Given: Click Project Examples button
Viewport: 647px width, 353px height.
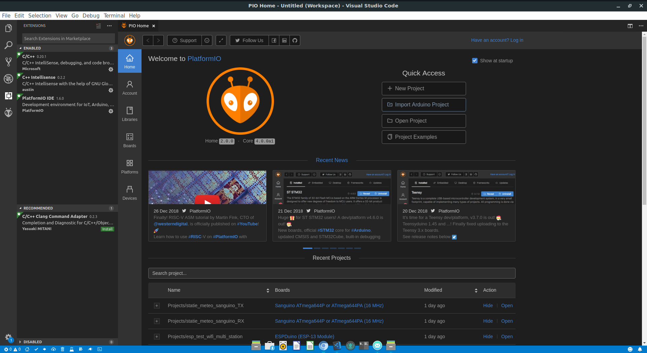Looking at the screenshot, I should point(424,137).
